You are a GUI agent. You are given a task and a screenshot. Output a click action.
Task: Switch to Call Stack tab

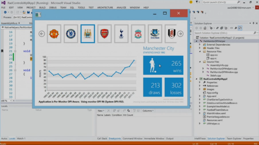coord(102,139)
